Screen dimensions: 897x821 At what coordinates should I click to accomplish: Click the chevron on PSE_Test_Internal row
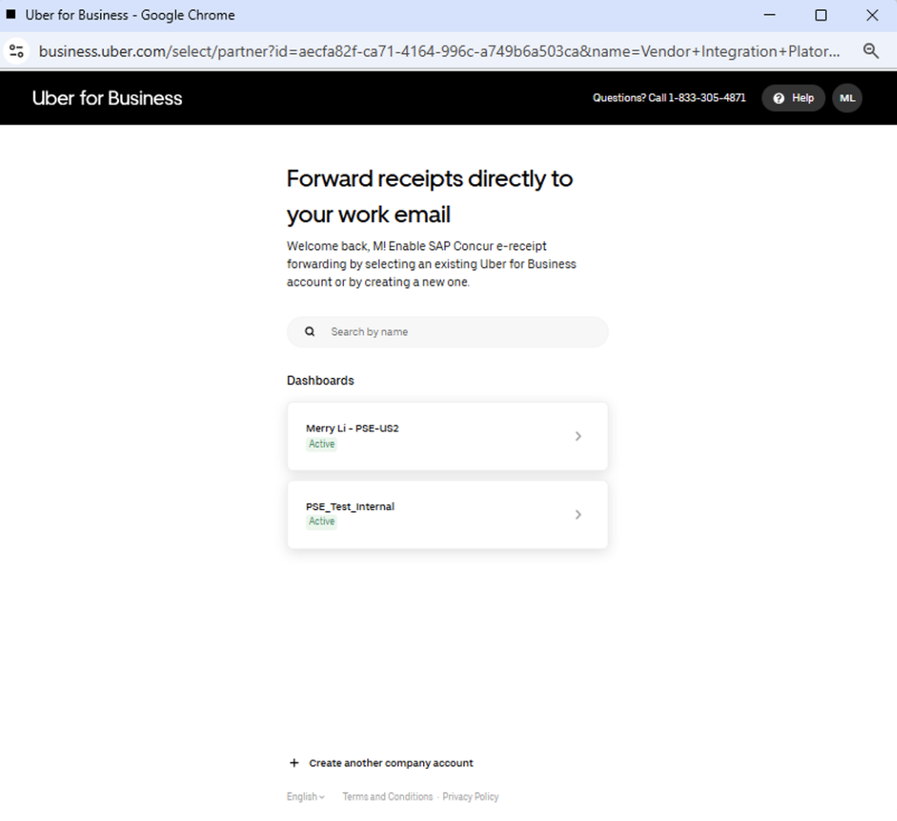pos(578,514)
